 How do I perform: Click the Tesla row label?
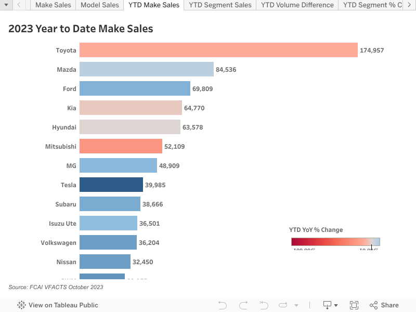[x=69, y=185]
